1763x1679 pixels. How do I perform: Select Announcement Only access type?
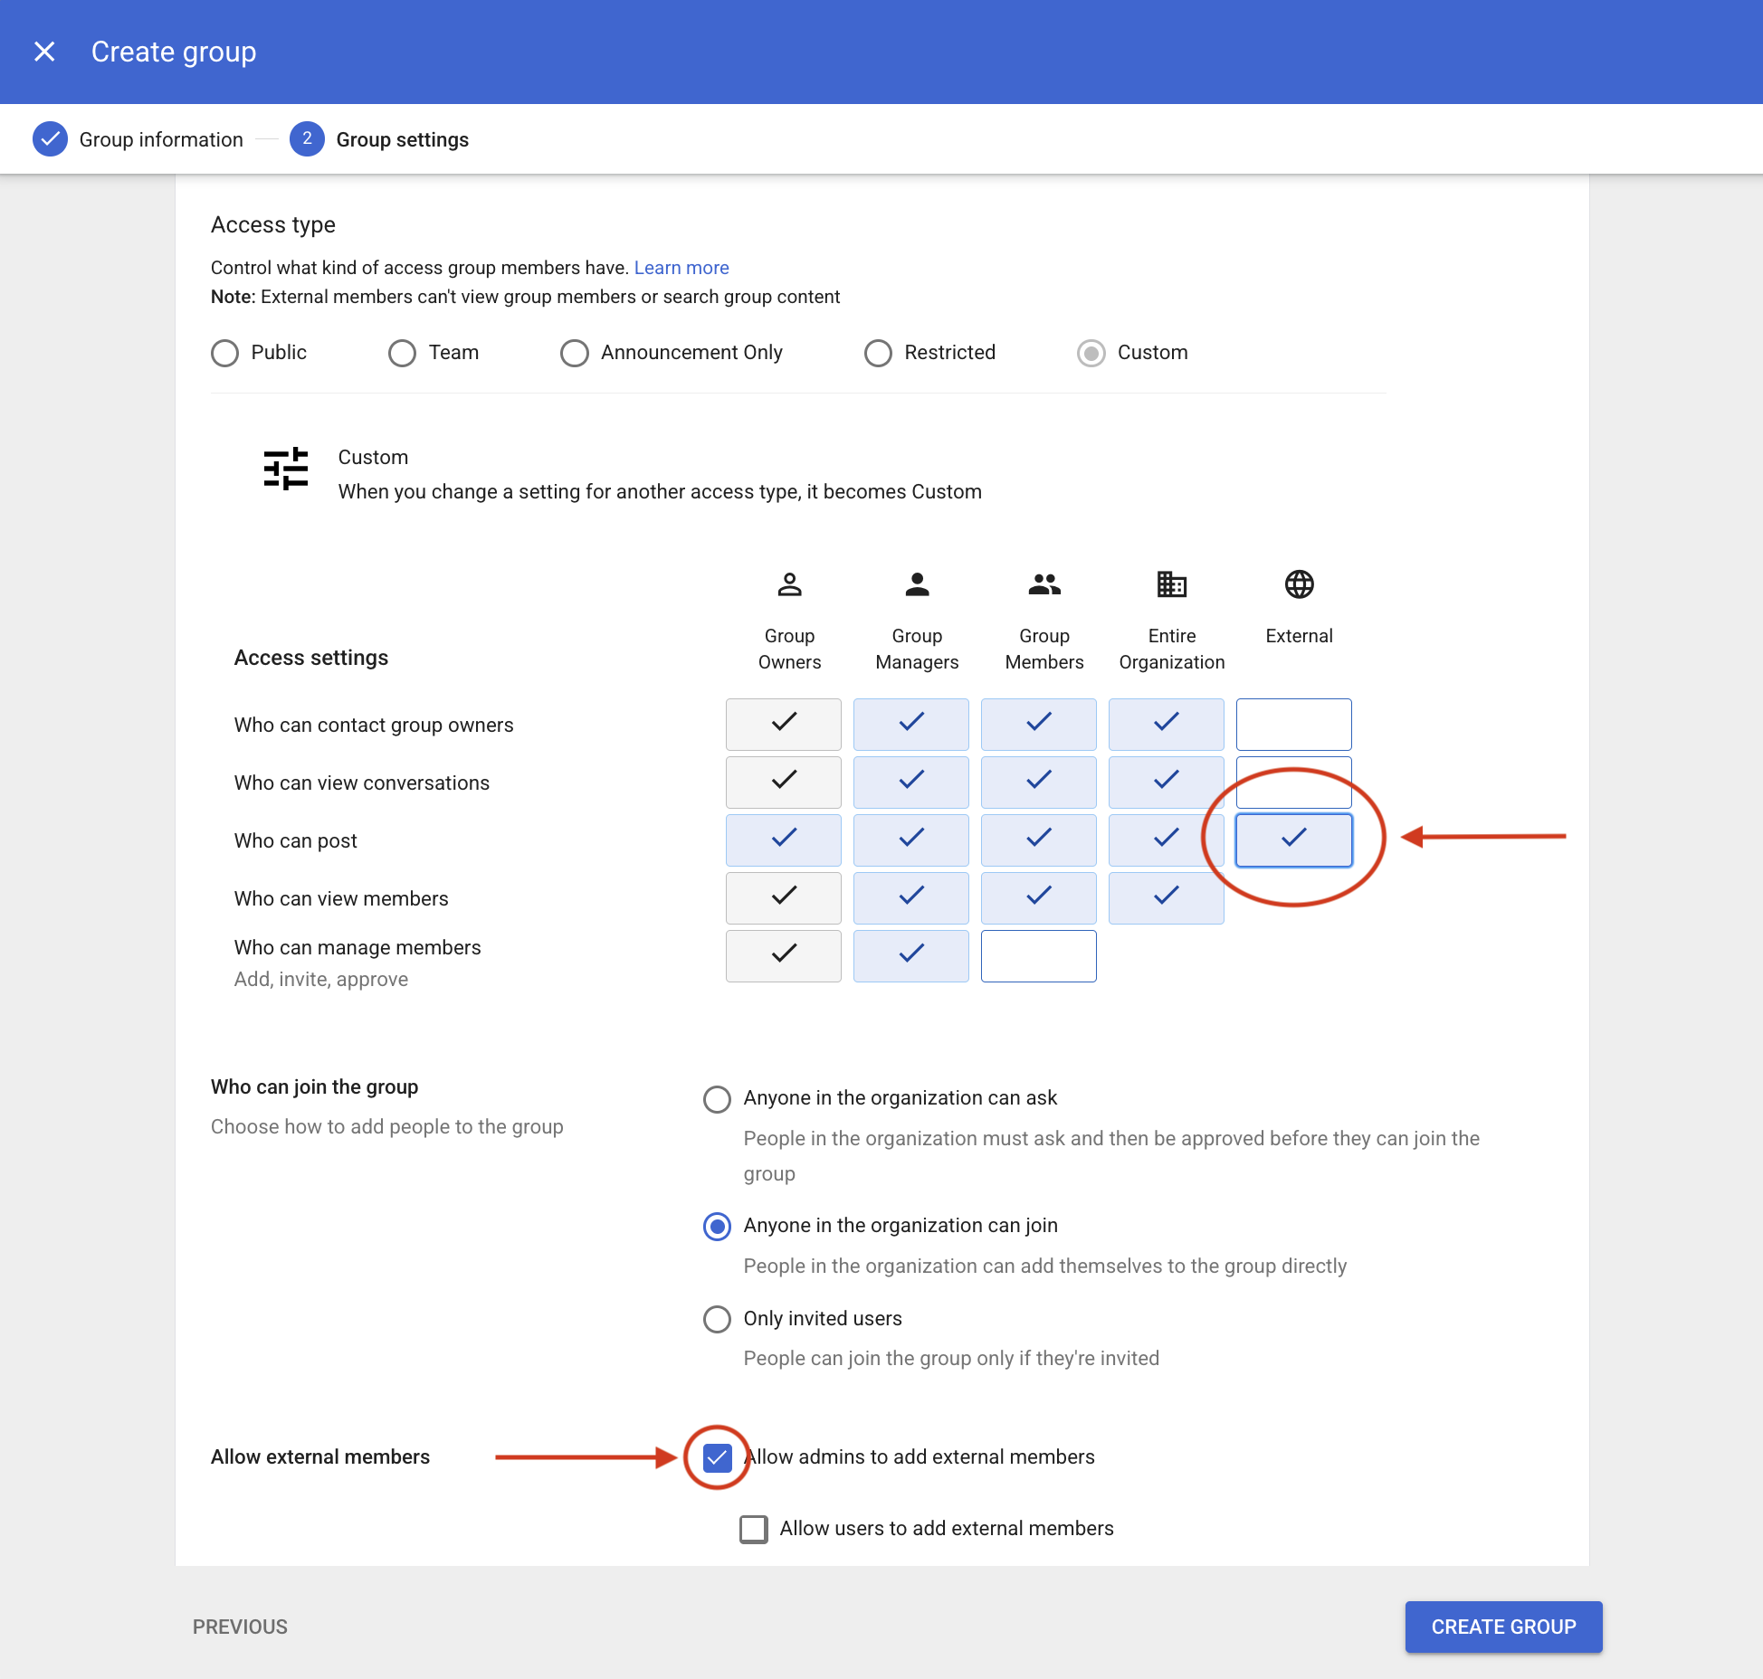(574, 353)
